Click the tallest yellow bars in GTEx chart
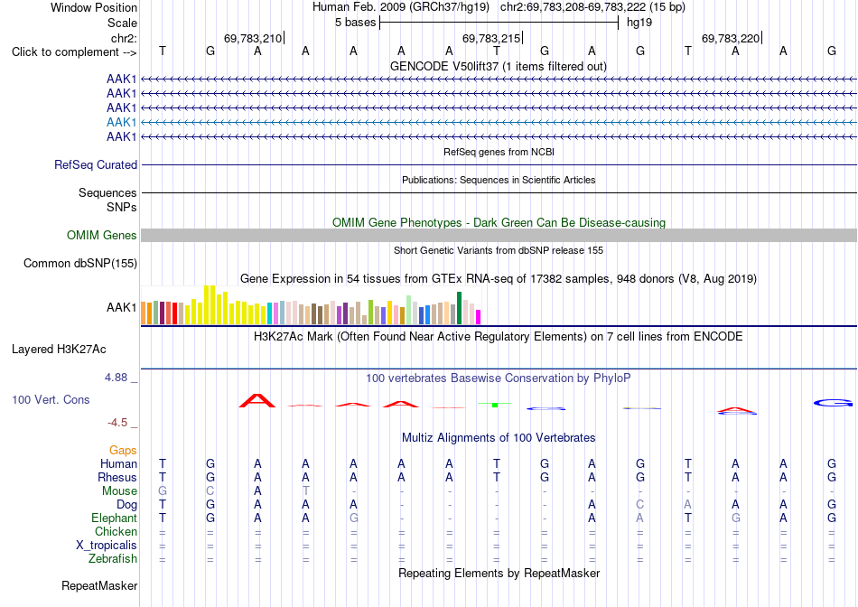The image size is (858, 607). (210, 305)
